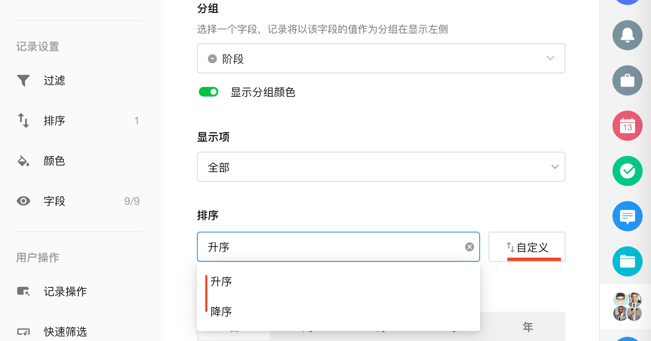Open the 颜色 color settings

point(54,161)
